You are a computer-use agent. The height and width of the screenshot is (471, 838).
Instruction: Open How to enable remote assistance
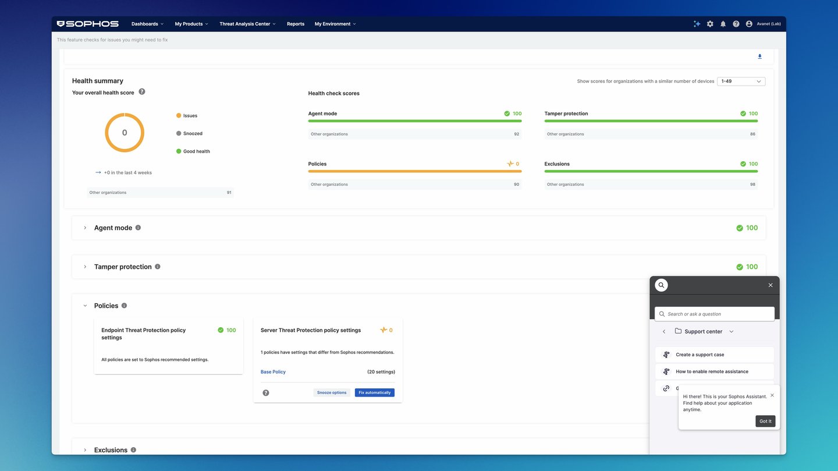tap(715, 371)
